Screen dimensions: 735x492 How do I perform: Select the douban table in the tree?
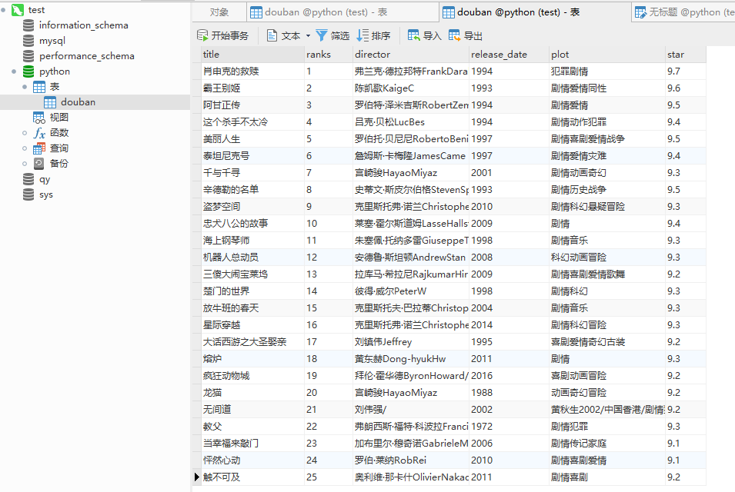78,102
